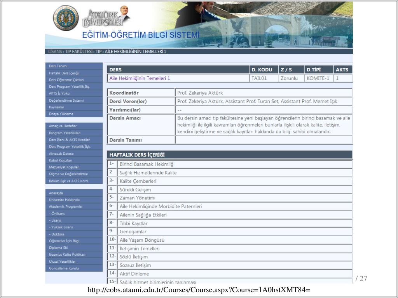The width and height of the screenshot is (398, 298).
Task: Open Alınacak Derece page
Action: click(x=74, y=154)
